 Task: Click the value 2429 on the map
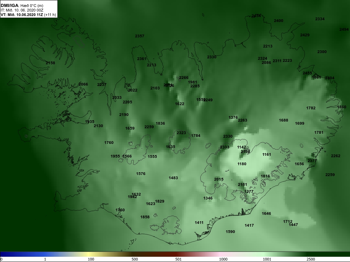click(x=305, y=35)
